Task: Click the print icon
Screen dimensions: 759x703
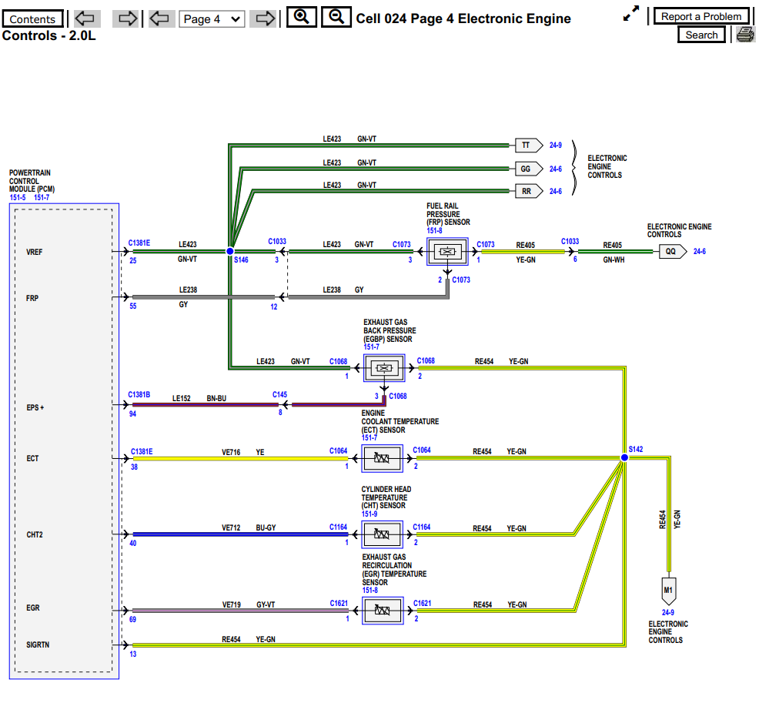Action: click(745, 34)
